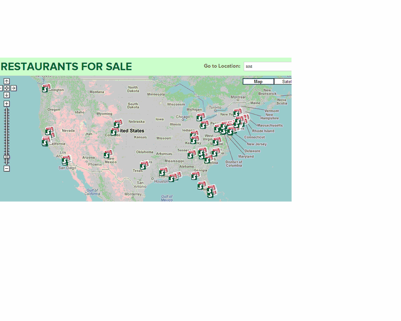This screenshot has height=321, width=401.
Task: Click the Restaurants For Sale heading
Action: pyautogui.click(x=66, y=67)
